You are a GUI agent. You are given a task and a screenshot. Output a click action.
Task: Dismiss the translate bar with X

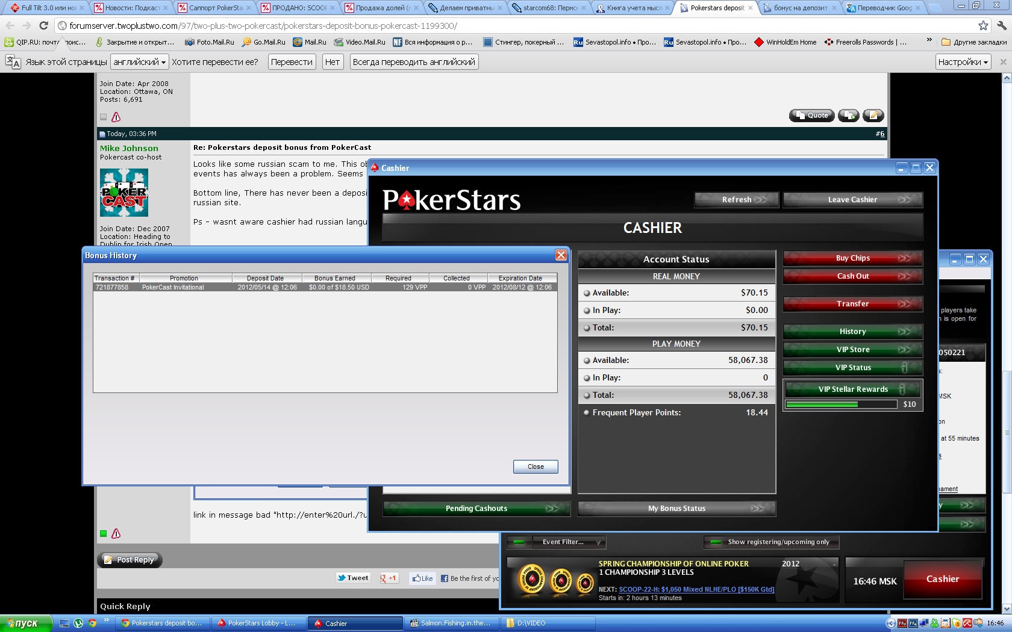(x=1003, y=62)
